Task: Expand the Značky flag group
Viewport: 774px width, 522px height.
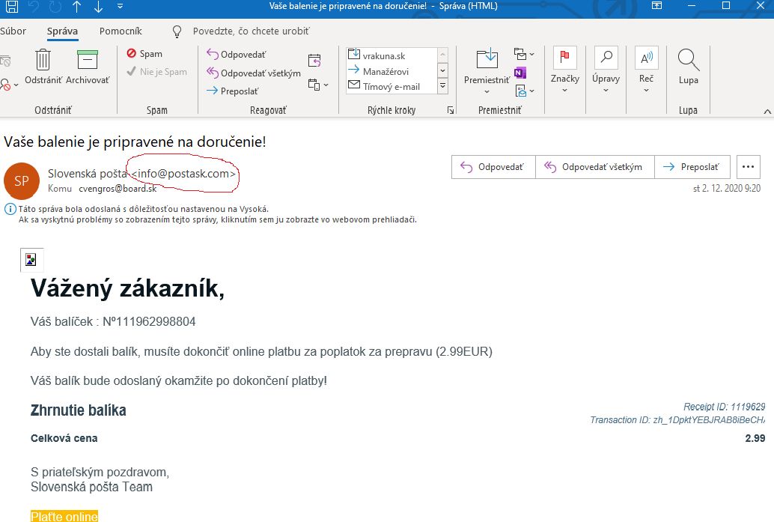Action: click(565, 70)
